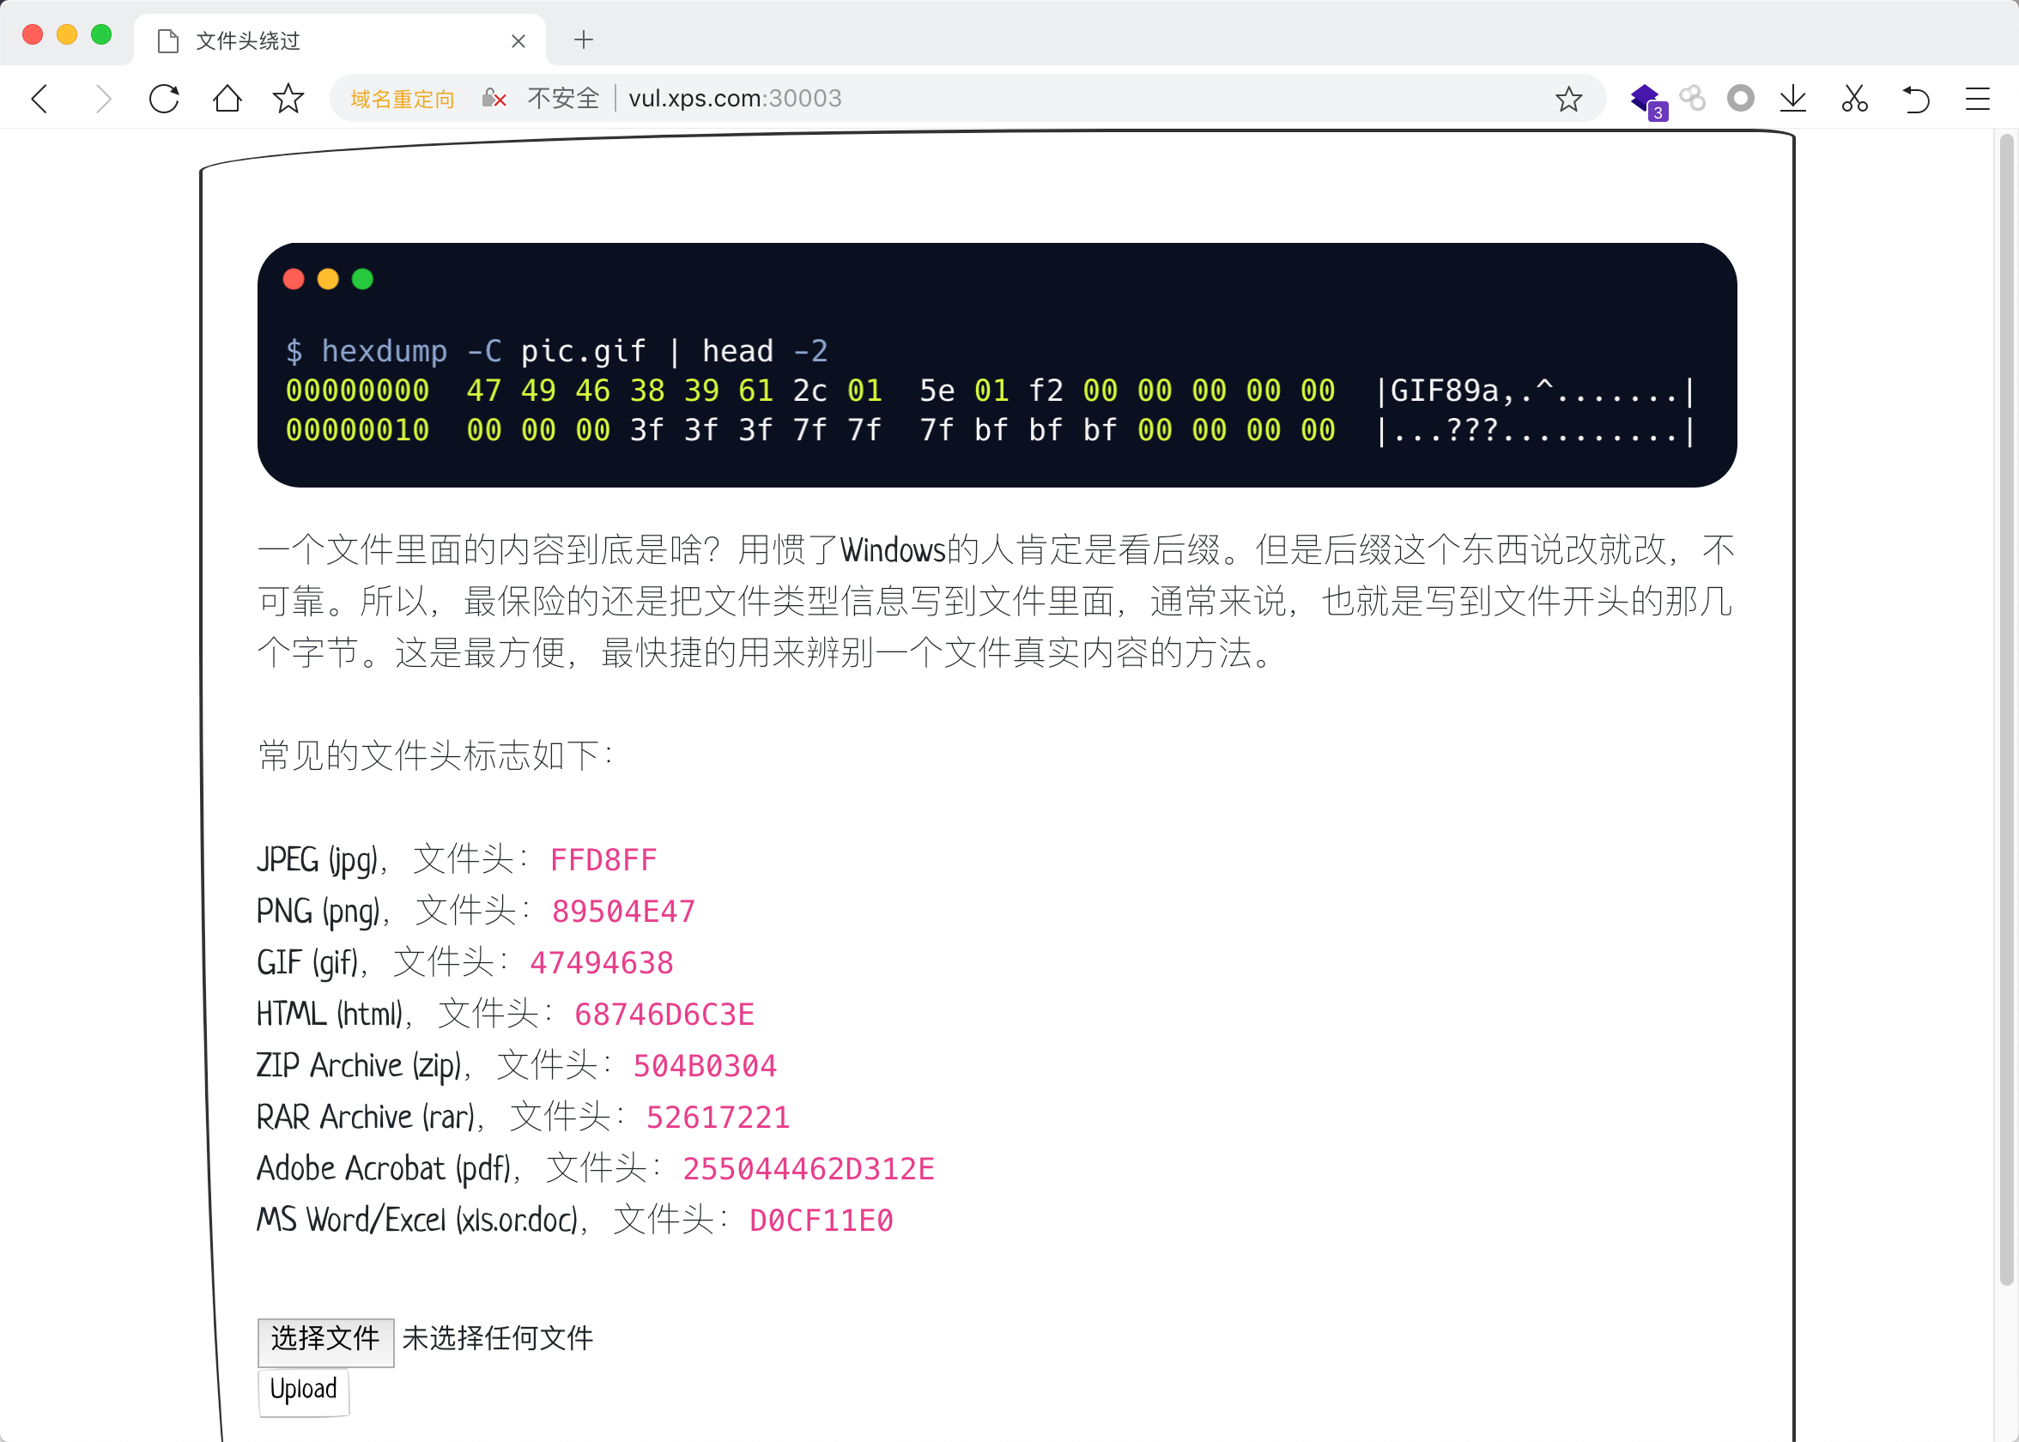Viewport: 2019px width, 1442px height.
Task: Click the round record extension icon
Action: 1740,98
